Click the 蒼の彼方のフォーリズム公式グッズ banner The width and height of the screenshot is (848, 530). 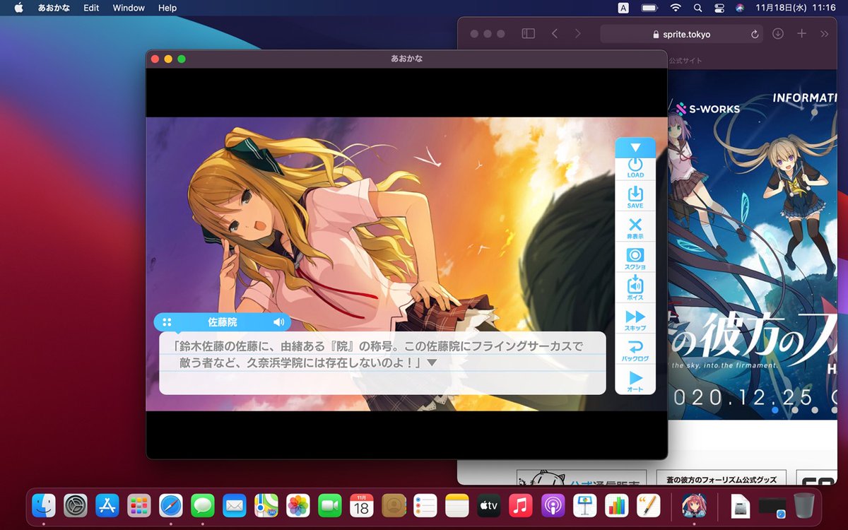pos(721,479)
